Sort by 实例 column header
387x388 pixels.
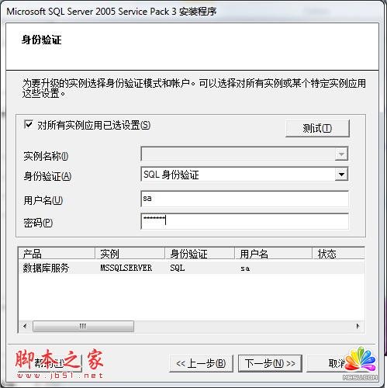point(130,254)
